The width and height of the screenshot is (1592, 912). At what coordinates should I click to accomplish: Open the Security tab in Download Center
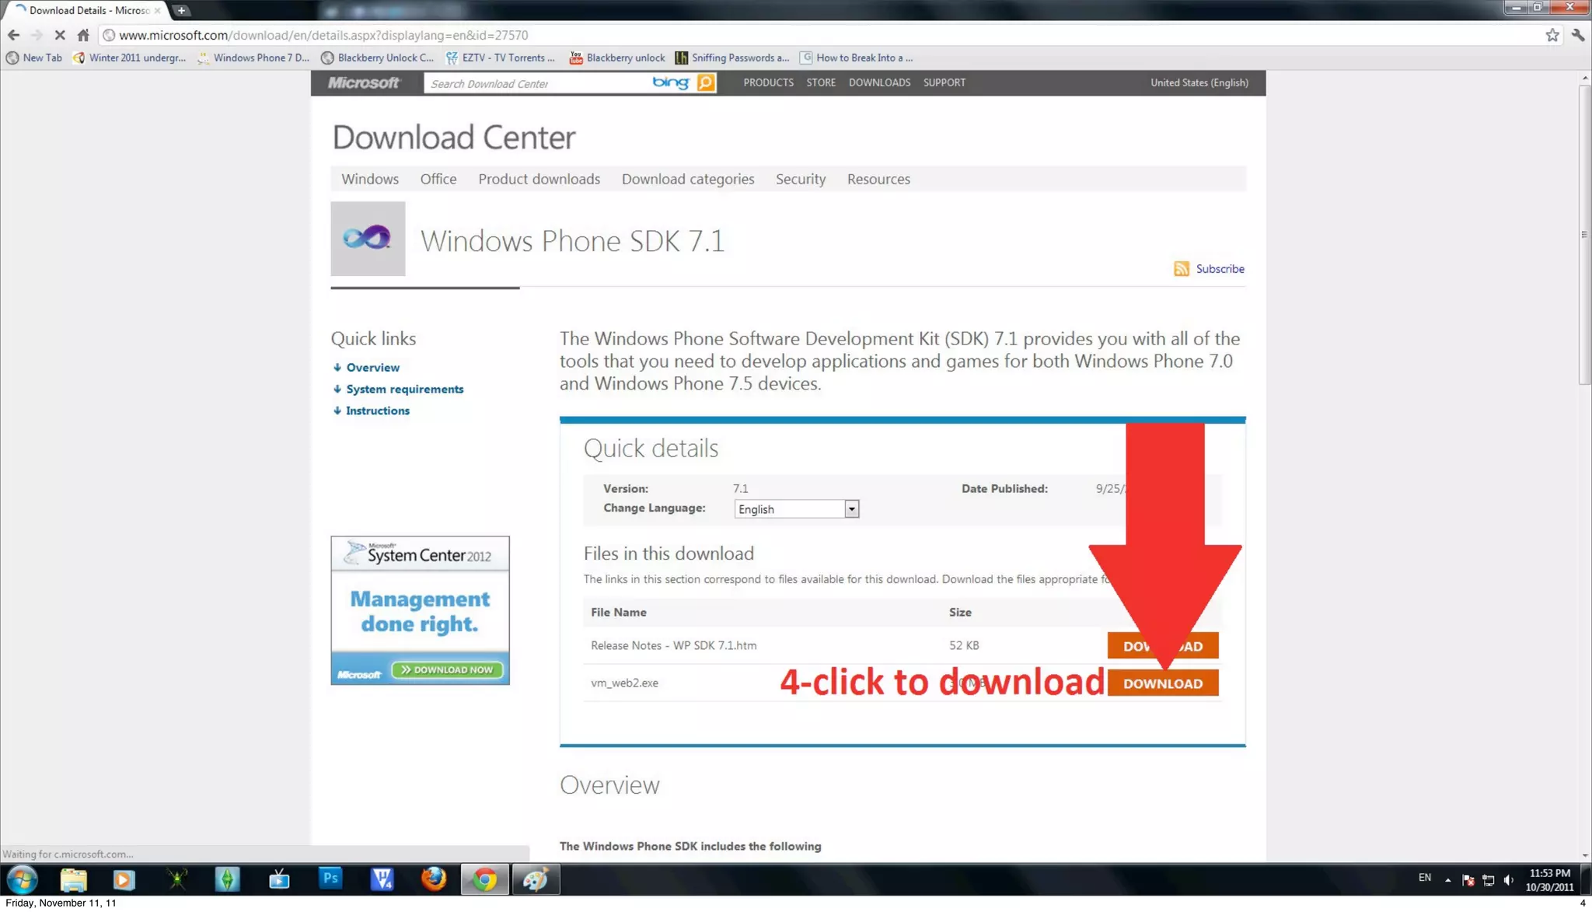point(800,179)
